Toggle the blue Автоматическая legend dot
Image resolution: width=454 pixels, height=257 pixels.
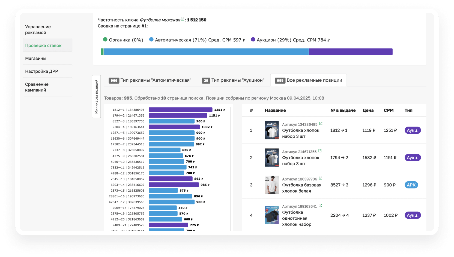click(151, 39)
